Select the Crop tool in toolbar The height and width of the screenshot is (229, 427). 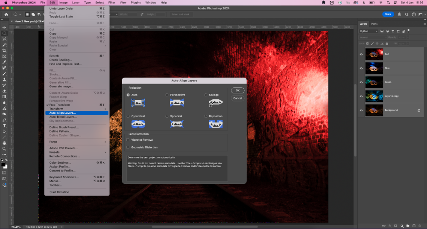[x=4, y=50]
